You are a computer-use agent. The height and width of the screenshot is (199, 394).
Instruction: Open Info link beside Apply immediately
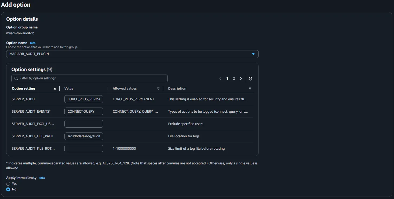tap(42, 178)
